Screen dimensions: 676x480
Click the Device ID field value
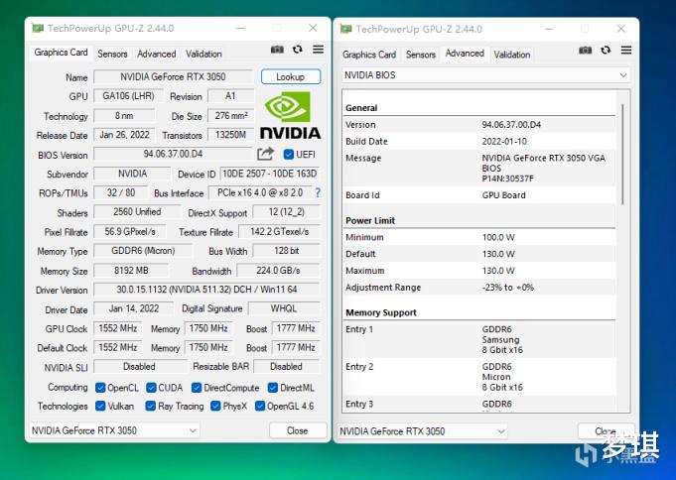270,174
